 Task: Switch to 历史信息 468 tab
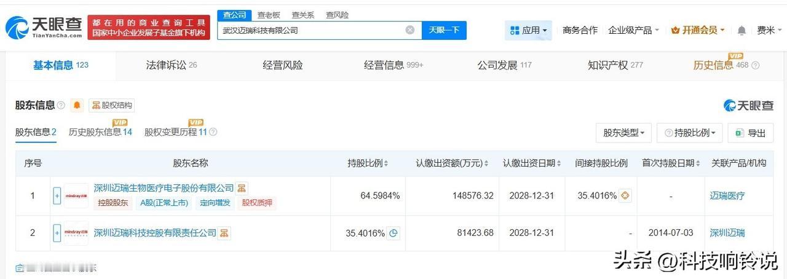click(721, 65)
